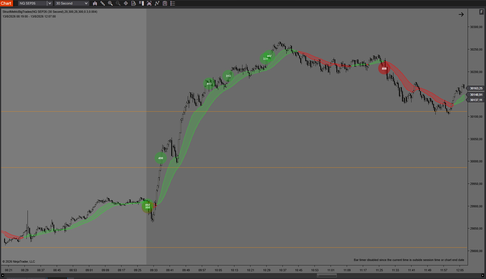486x279 pixels.
Task: Click the 29900,00 price axis label
Action: coord(476,206)
